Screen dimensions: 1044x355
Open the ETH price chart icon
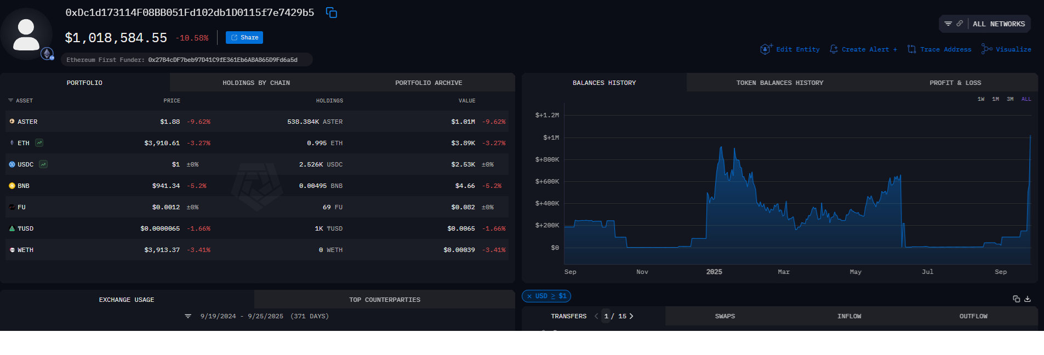39,143
